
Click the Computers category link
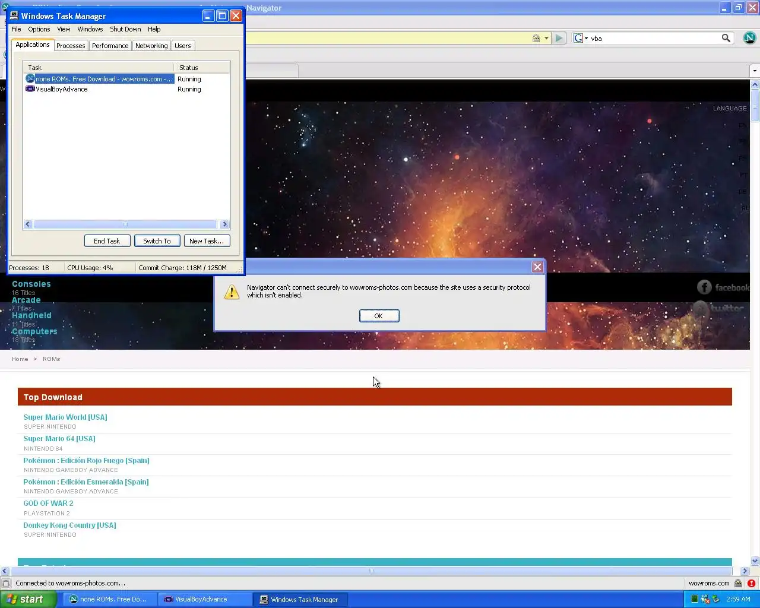coord(34,331)
